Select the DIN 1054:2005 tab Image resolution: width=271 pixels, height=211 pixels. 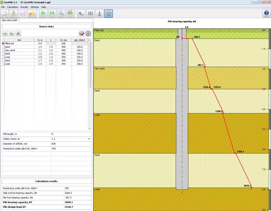9,20
